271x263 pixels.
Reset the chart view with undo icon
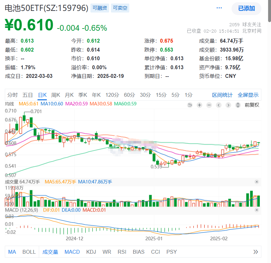(x=190, y=105)
